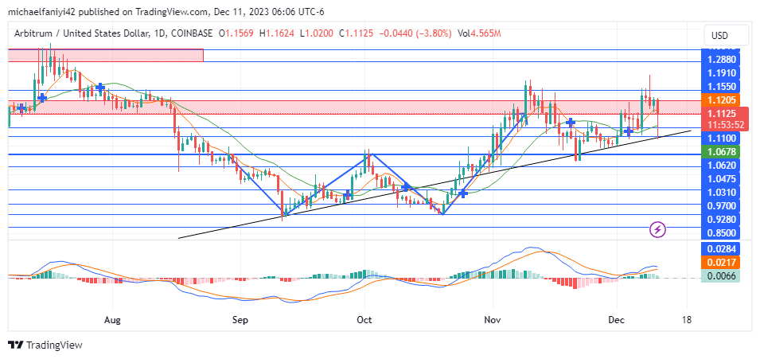Click the Nov label on time axis

pyautogui.click(x=493, y=321)
